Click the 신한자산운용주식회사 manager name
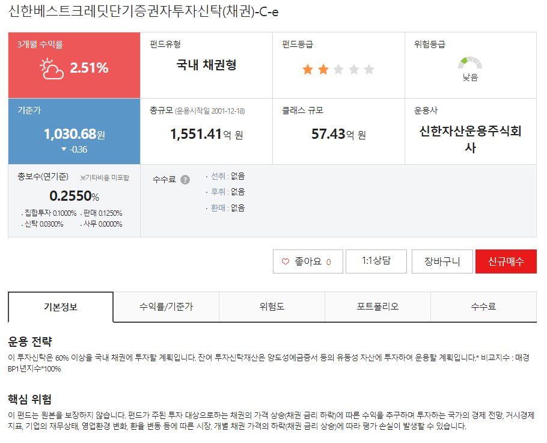This screenshot has width=547, height=443. [x=470, y=139]
